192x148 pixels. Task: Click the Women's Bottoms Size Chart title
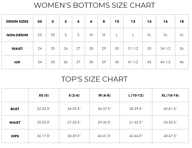(x=95, y=5)
